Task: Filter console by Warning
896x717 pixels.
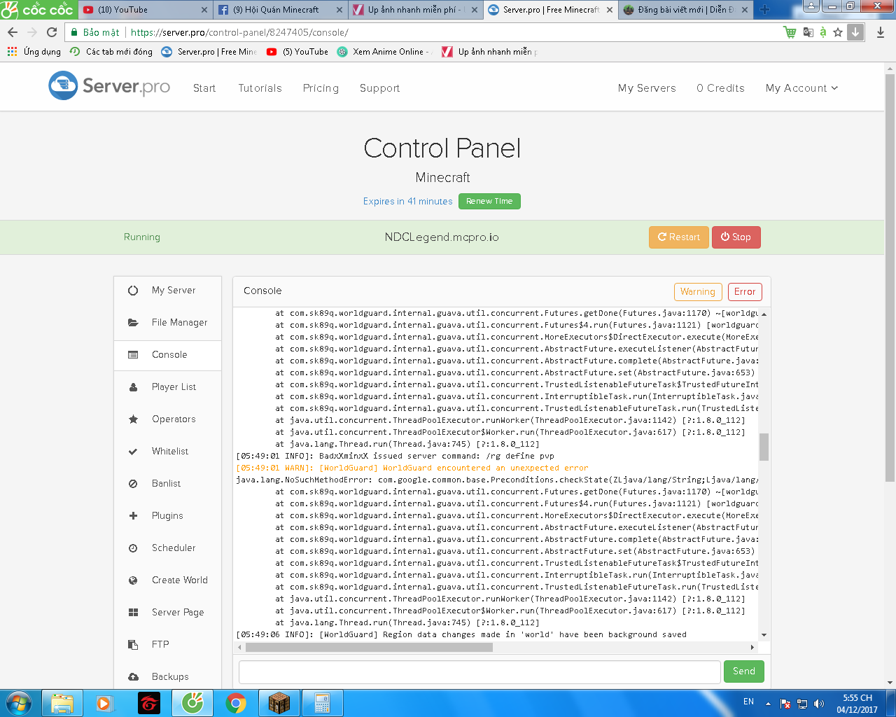Action: (698, 292)
